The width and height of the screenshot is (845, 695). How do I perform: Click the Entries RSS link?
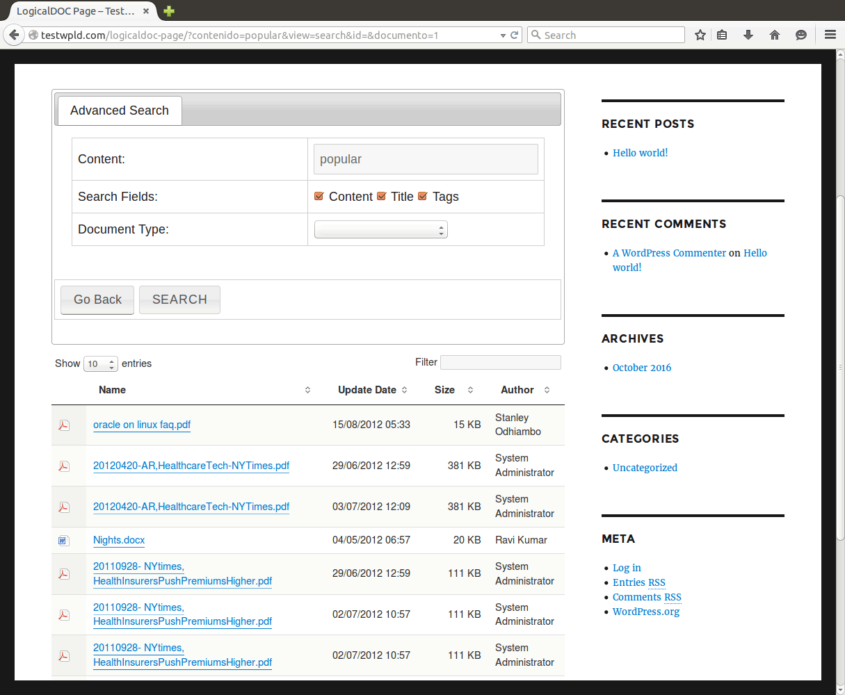[639, 582]
